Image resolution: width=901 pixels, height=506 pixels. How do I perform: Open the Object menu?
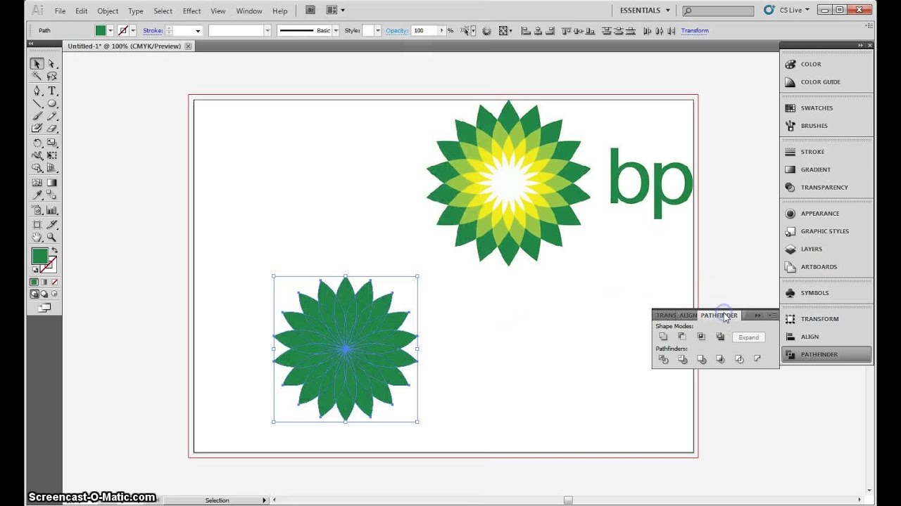pos(108,11)
